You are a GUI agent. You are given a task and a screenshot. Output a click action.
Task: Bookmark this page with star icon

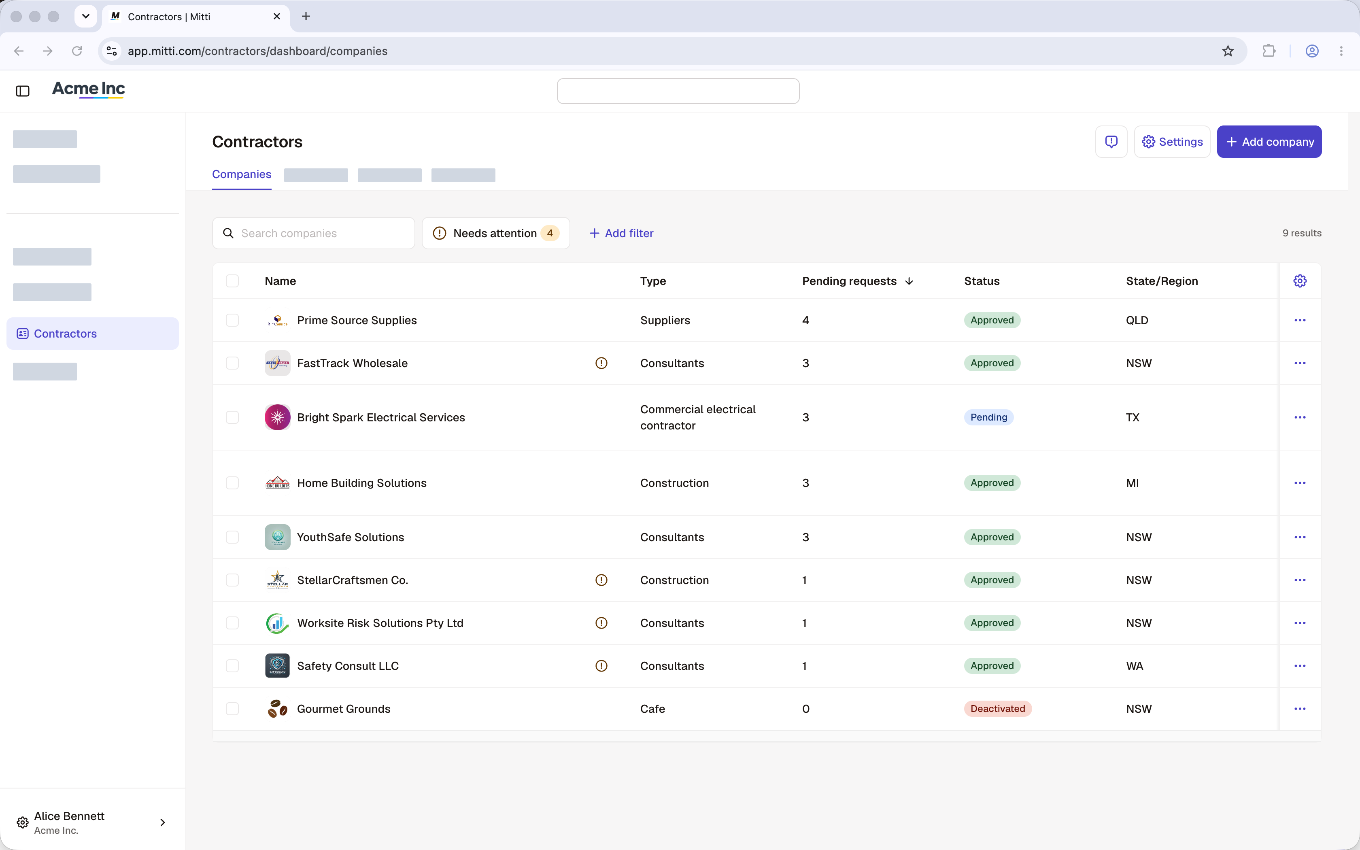[x=1228, y=51]
